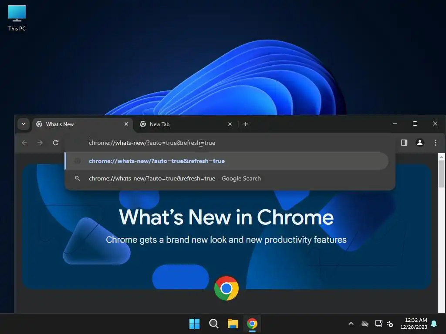The width and height of the screenshot is (446, 334).
Task: Close the Chrome window
Action: pos(435,124)
